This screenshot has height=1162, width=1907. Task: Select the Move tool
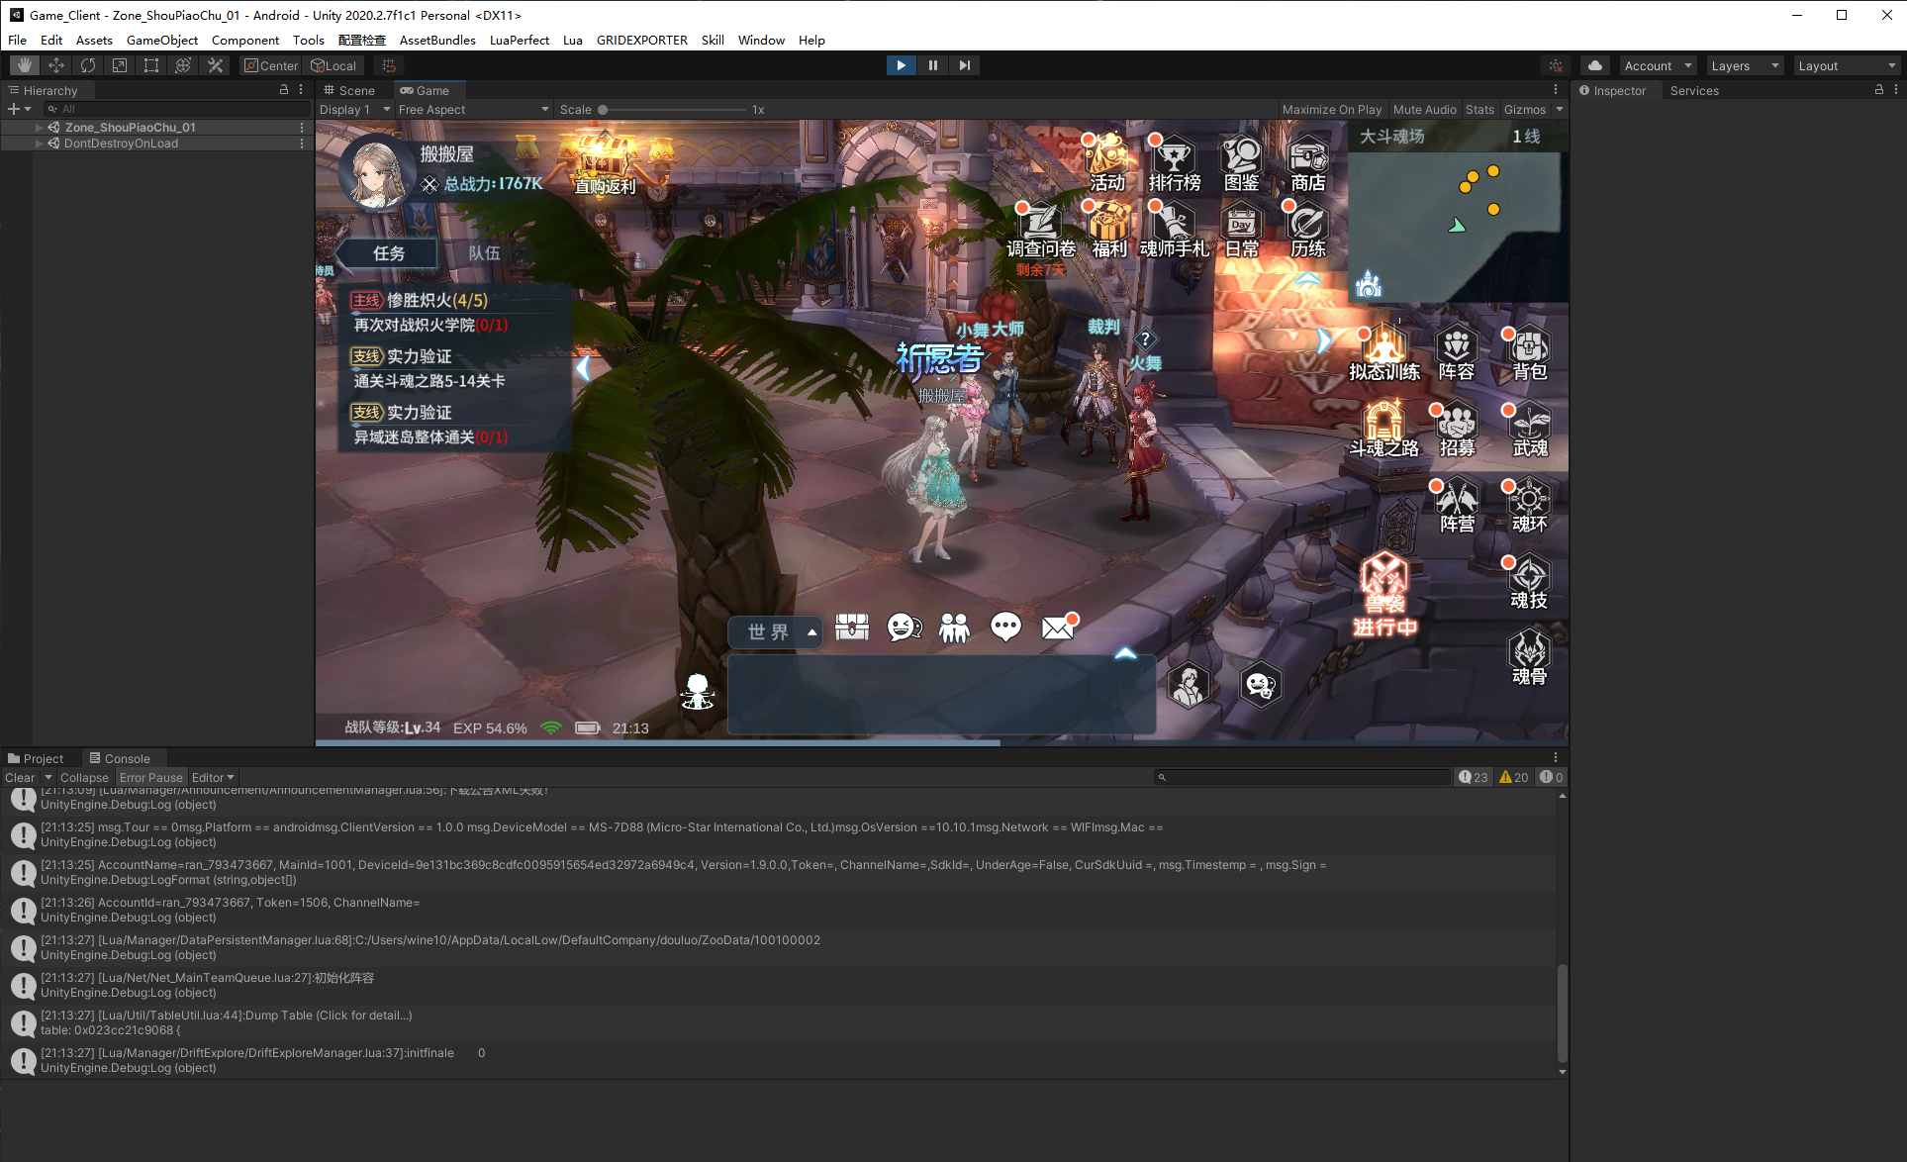[56, 65]
